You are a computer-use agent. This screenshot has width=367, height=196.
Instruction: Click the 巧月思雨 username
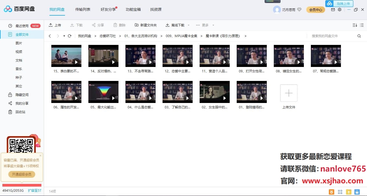point(289,10)
